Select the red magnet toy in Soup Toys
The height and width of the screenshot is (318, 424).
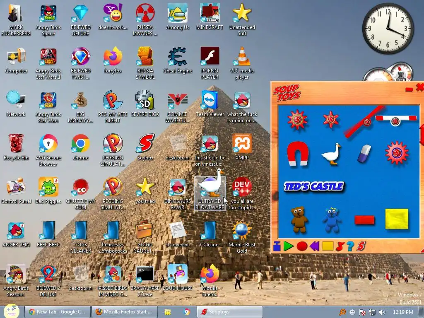(x=298, y=153)
